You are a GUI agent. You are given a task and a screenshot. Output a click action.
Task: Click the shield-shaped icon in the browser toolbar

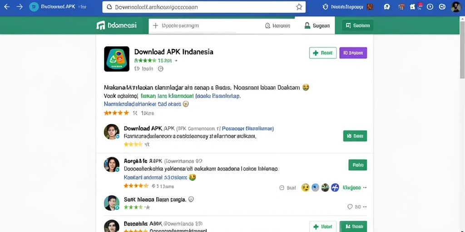pyautogui.click(x=325, y=7)
